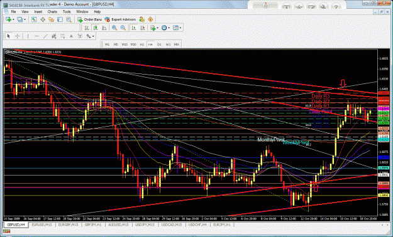The width and height of the screenshot is (393, 237).
Task: Switch to the USDCHF,H4 chart tab
Action: click(197, 224)
